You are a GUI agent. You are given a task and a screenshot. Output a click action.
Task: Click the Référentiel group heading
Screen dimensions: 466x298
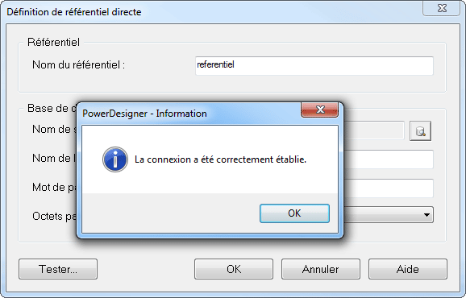53,42
